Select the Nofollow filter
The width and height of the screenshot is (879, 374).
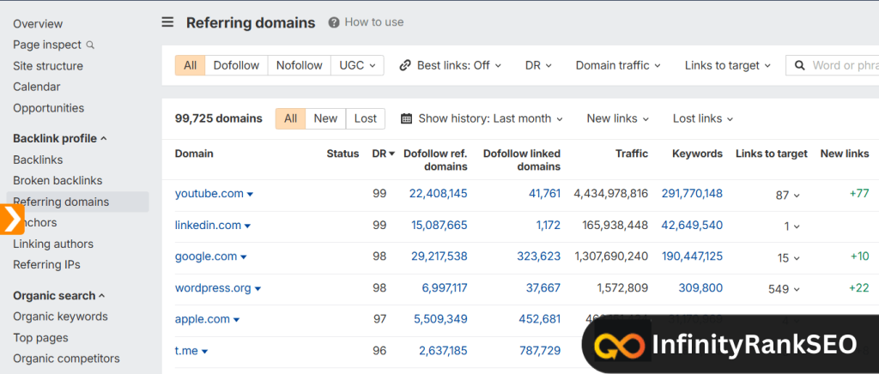point(300,65)
